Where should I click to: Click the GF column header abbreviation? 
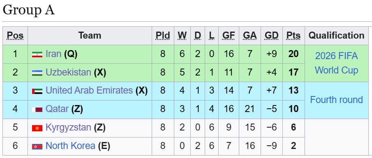click(229, 36)
